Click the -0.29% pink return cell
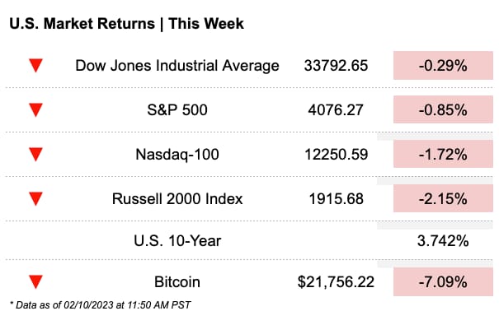The width and height of the screenshot is (499, 325). pyautogui.click(x=443, y=65)
